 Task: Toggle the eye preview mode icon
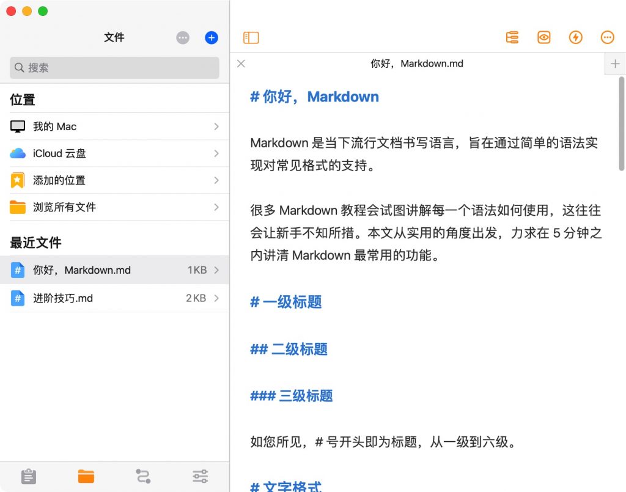tap(543, 37)
